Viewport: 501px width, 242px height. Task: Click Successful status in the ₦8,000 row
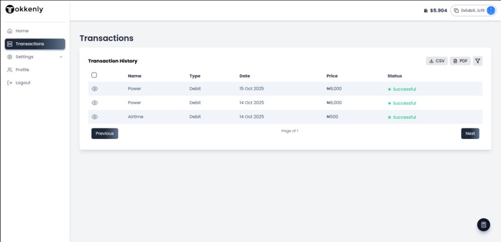point(402,89)
